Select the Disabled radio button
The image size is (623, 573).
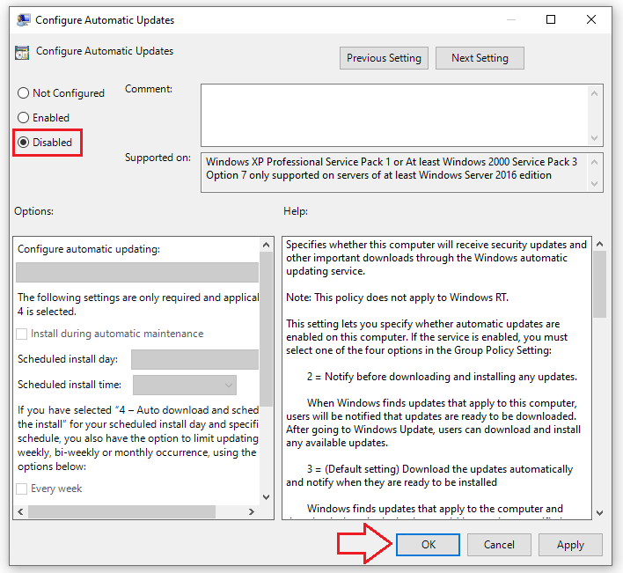(x=24, y=143)
